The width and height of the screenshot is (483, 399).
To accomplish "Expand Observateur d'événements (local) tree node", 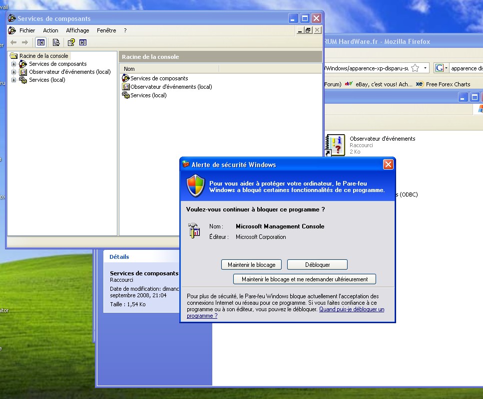I will coord(13,72).
